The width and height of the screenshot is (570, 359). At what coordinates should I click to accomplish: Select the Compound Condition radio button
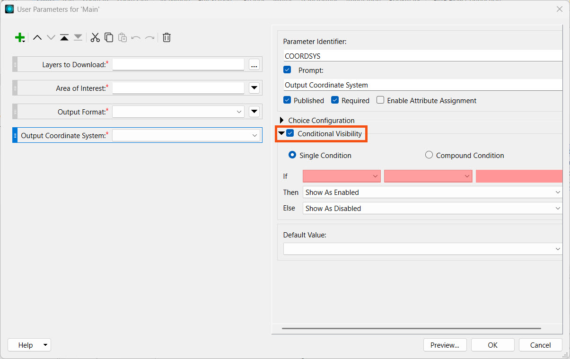point(429,155)
